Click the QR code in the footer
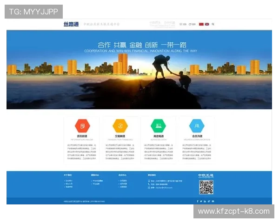Viewport: 279px width, 223px height. click(x=206, y=187)
